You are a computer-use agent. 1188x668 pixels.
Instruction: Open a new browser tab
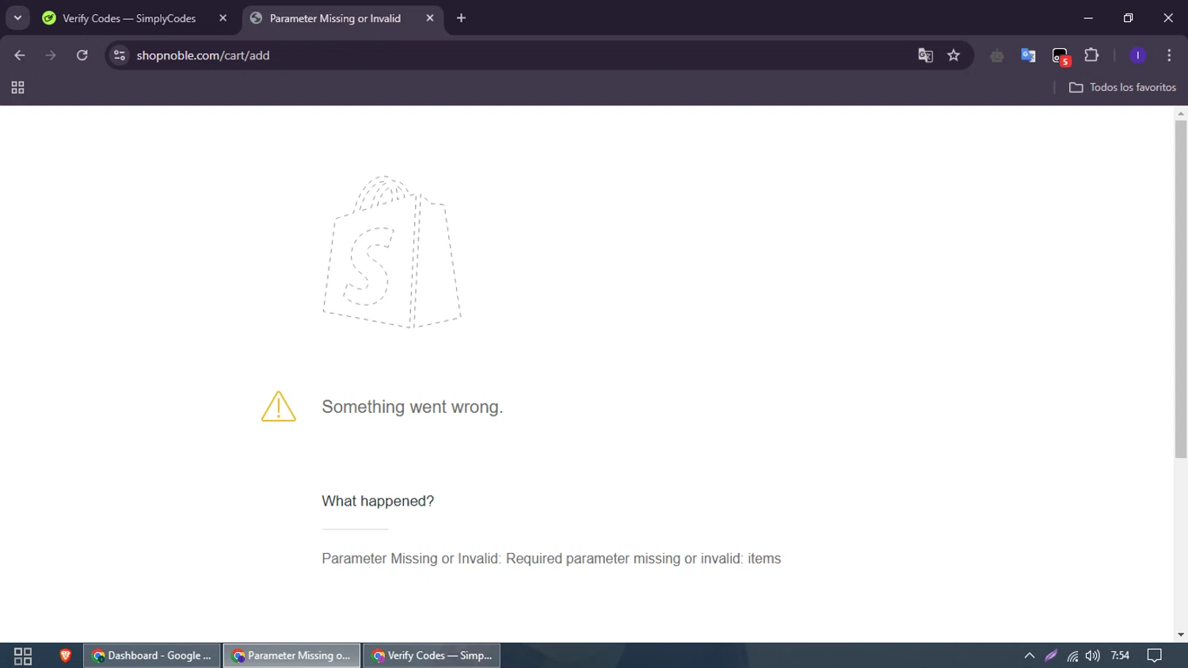tap(462, 18)
